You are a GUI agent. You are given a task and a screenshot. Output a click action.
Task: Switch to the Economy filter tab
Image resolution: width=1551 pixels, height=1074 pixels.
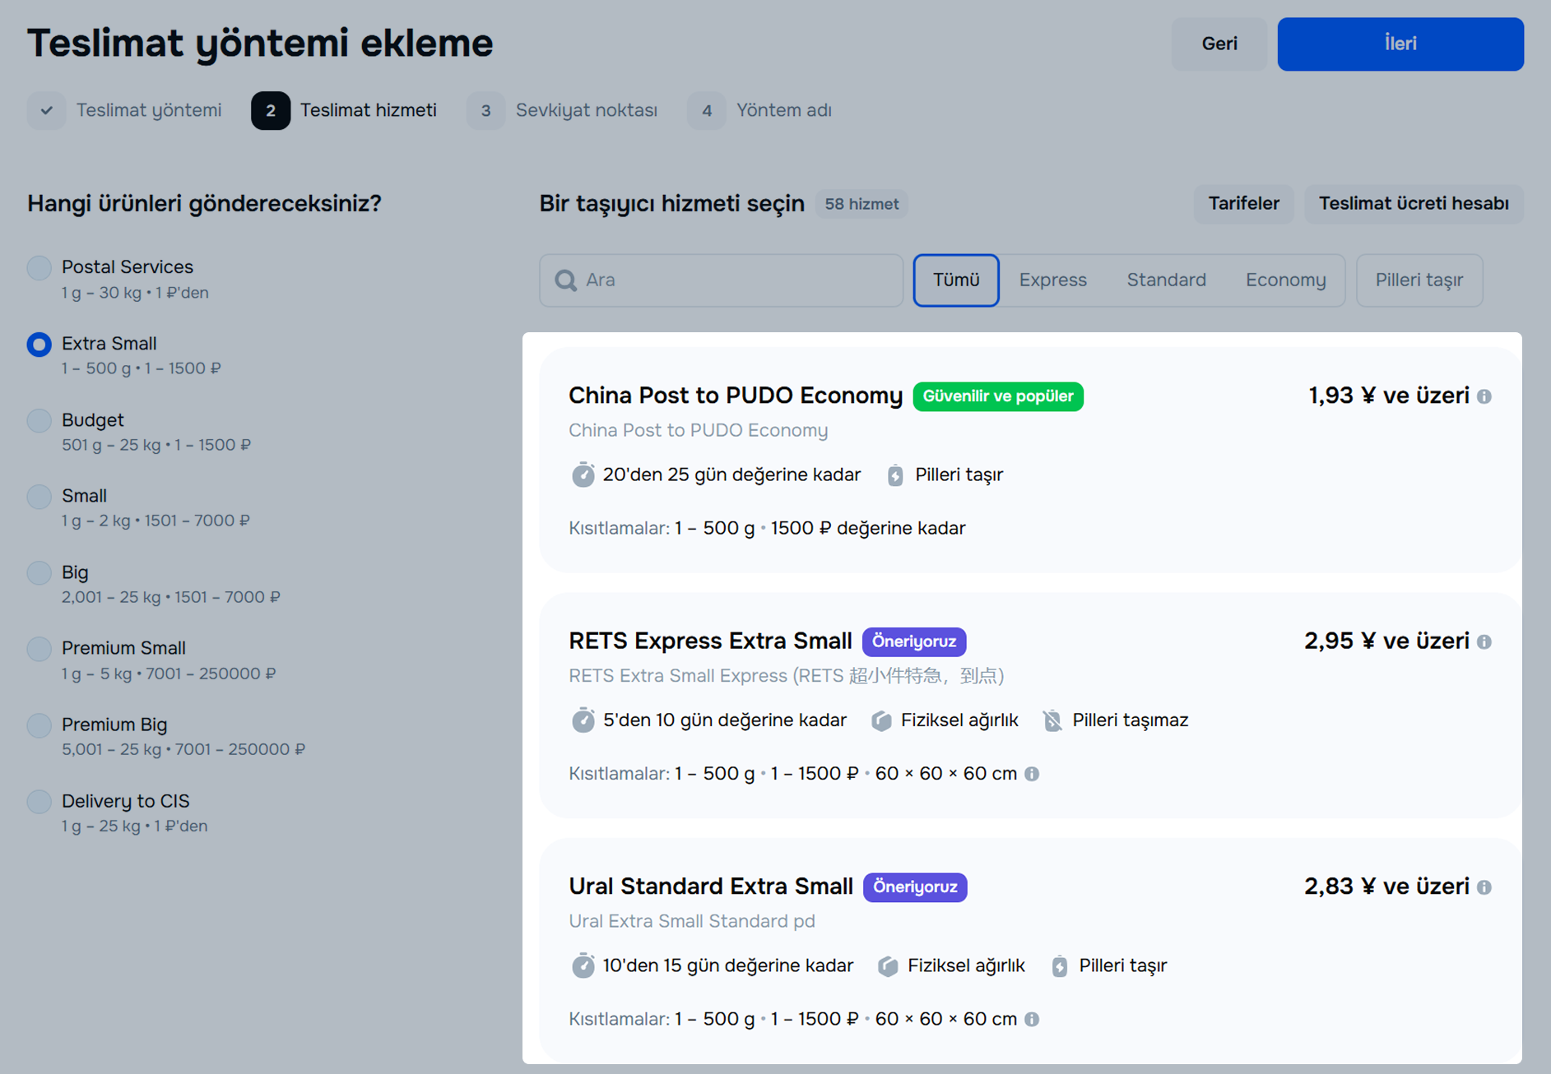coord(1285,280)
